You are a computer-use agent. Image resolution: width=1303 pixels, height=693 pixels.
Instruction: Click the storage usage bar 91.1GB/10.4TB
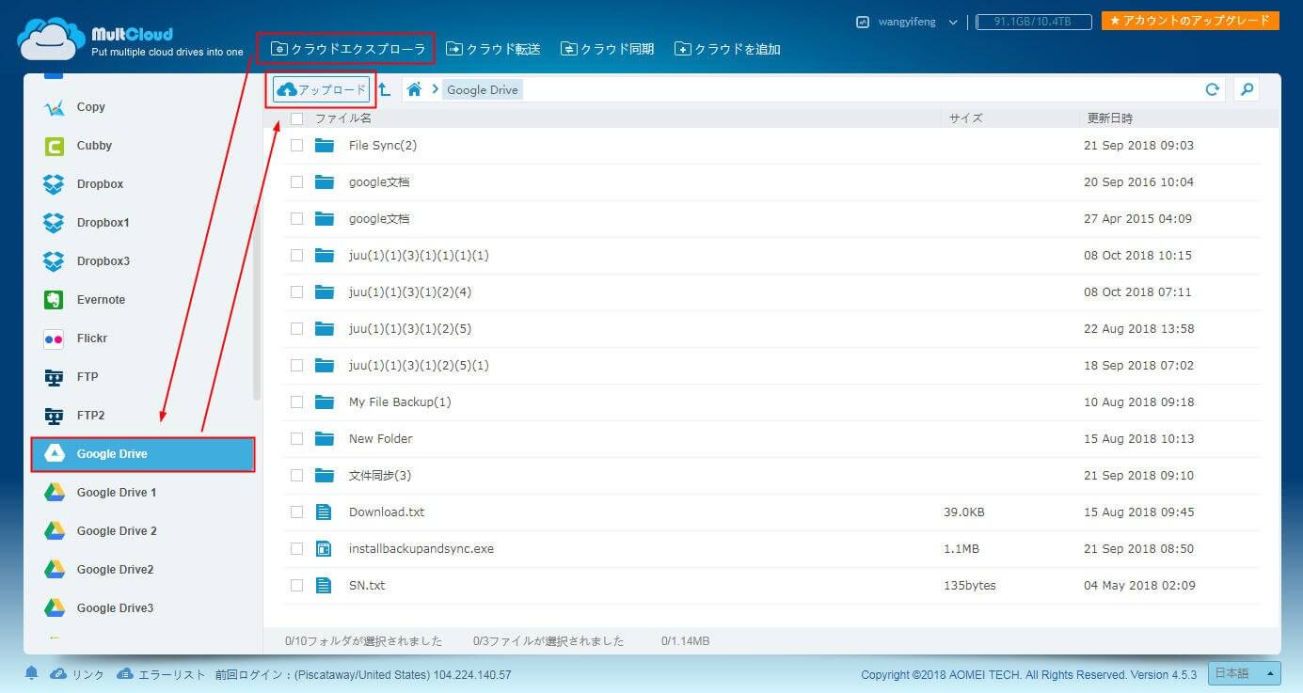point(1033,22)
